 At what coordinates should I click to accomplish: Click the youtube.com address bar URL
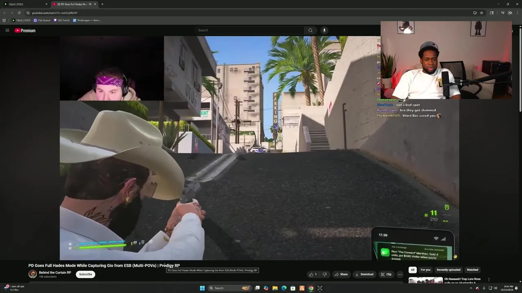coord(55,13)
